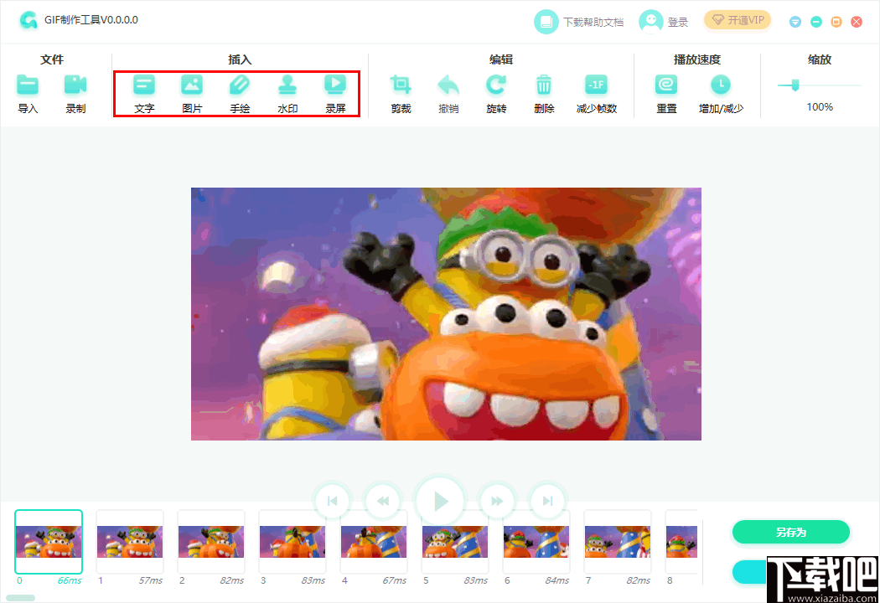Click the 100% zoom value
The height and width of the screenshot is (603, 880).
tap(820, 106)
